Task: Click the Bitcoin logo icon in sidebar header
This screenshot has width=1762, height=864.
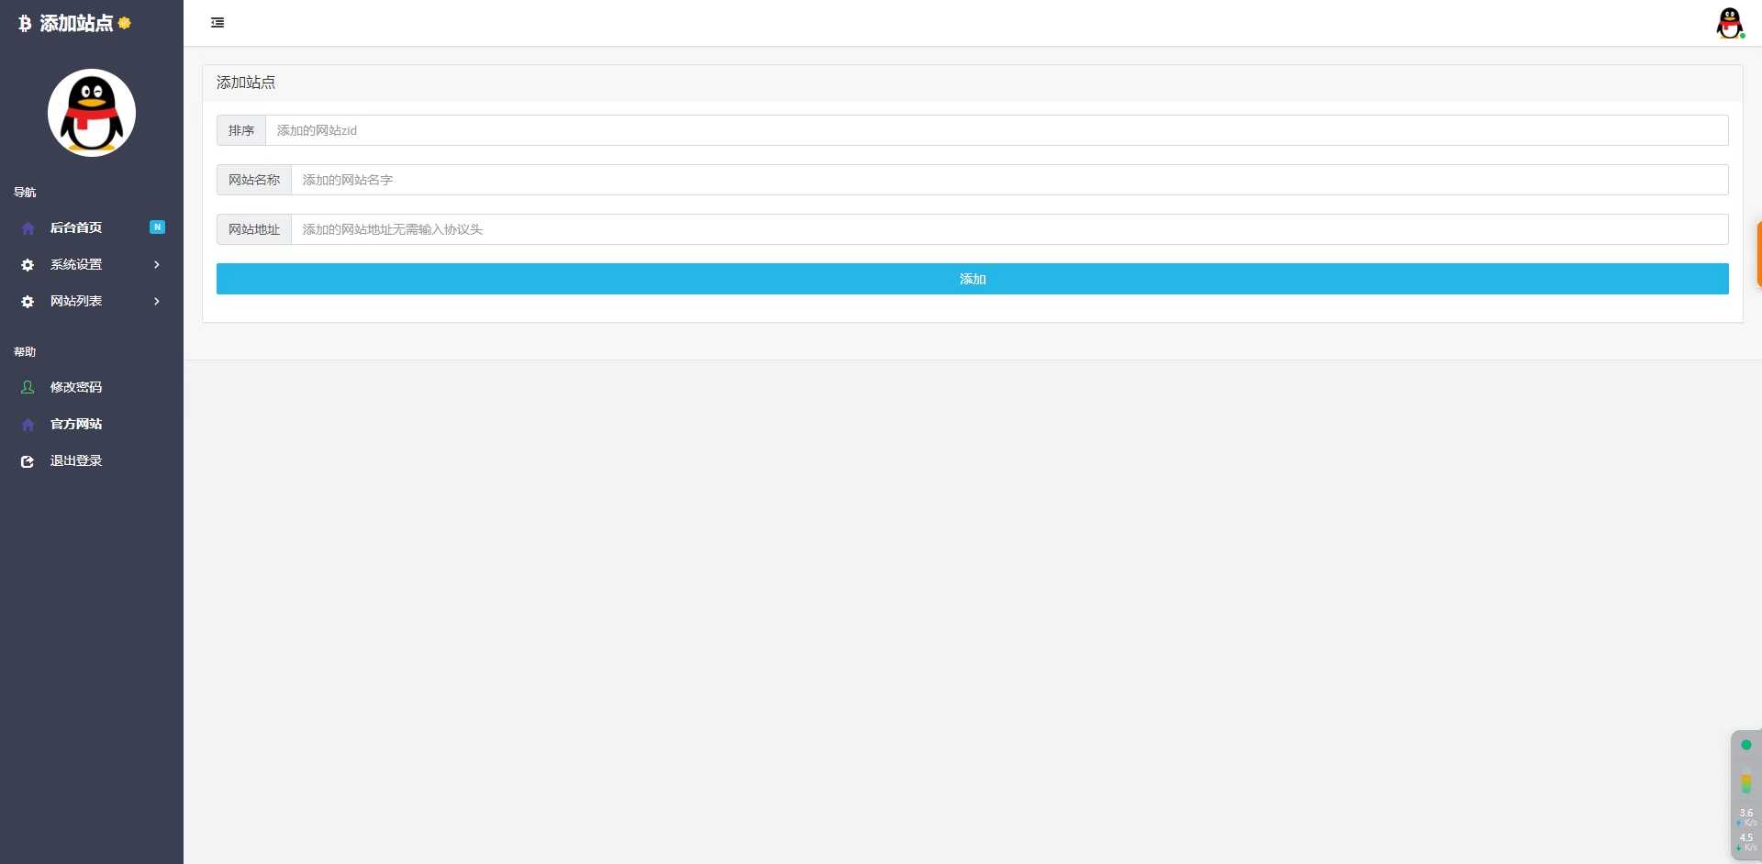Action: pos(25,24)
